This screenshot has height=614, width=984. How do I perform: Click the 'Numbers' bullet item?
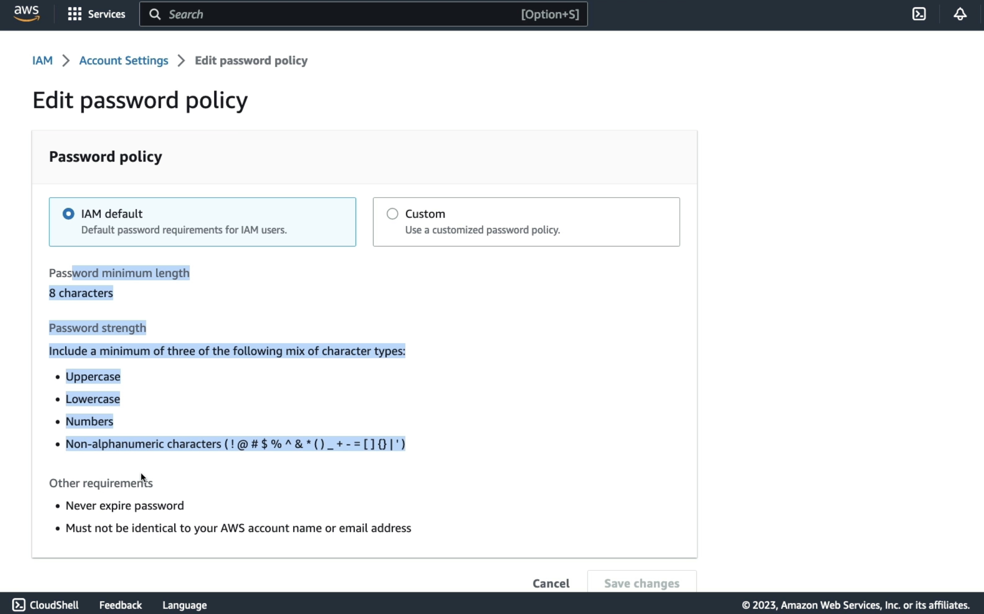[x=89, y=421]
